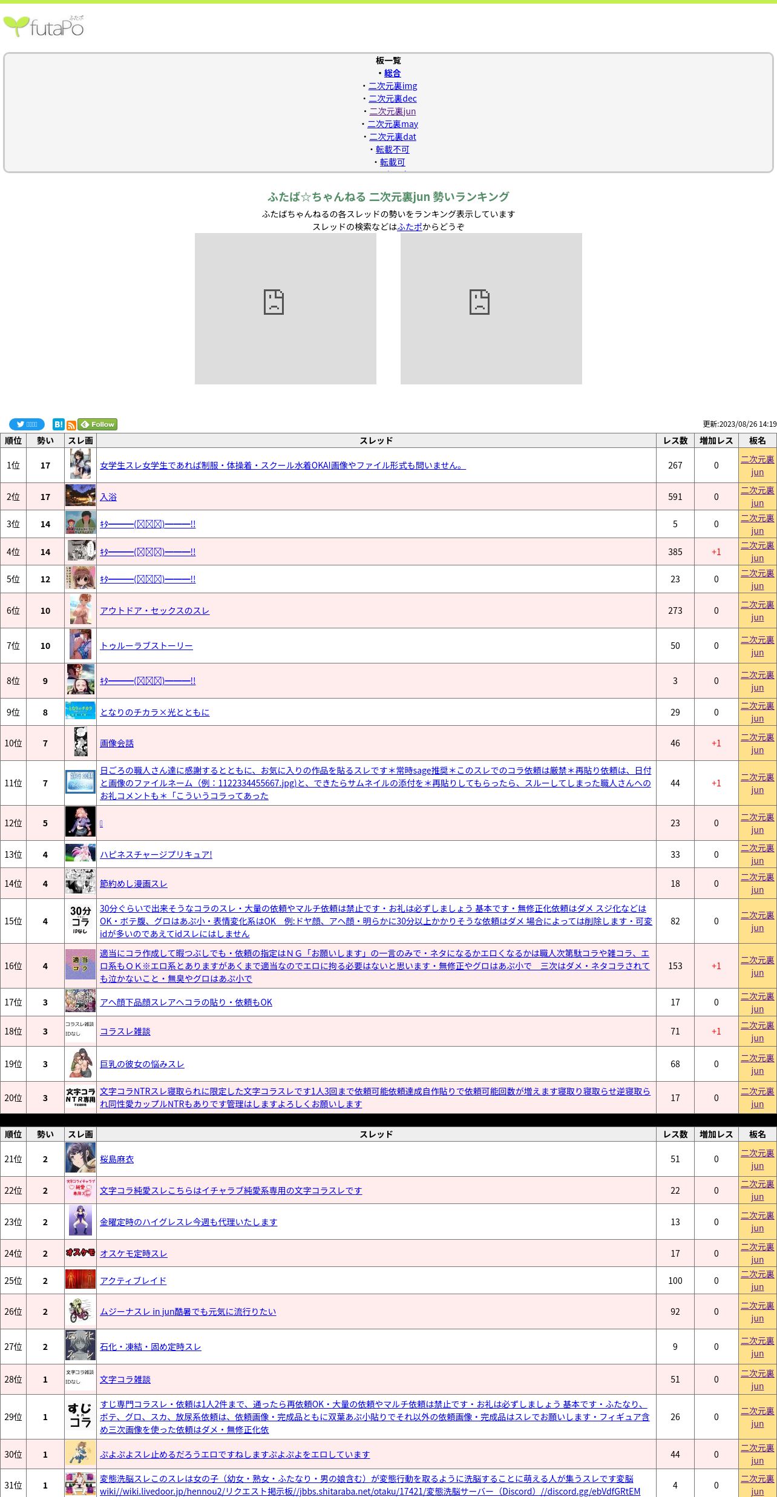Click the green Feedly Follow button
The image size is (777, 1497).
pos(97,424)
